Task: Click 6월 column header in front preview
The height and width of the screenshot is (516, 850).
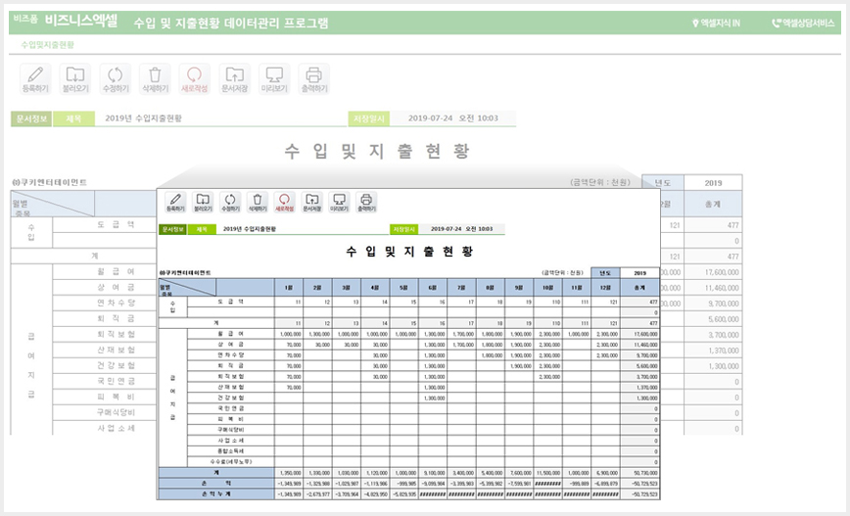Action: point(433,288)
